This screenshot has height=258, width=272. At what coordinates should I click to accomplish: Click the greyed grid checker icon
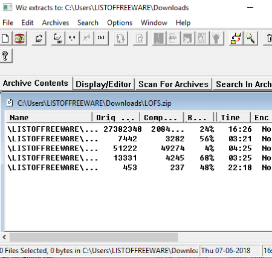202,38
